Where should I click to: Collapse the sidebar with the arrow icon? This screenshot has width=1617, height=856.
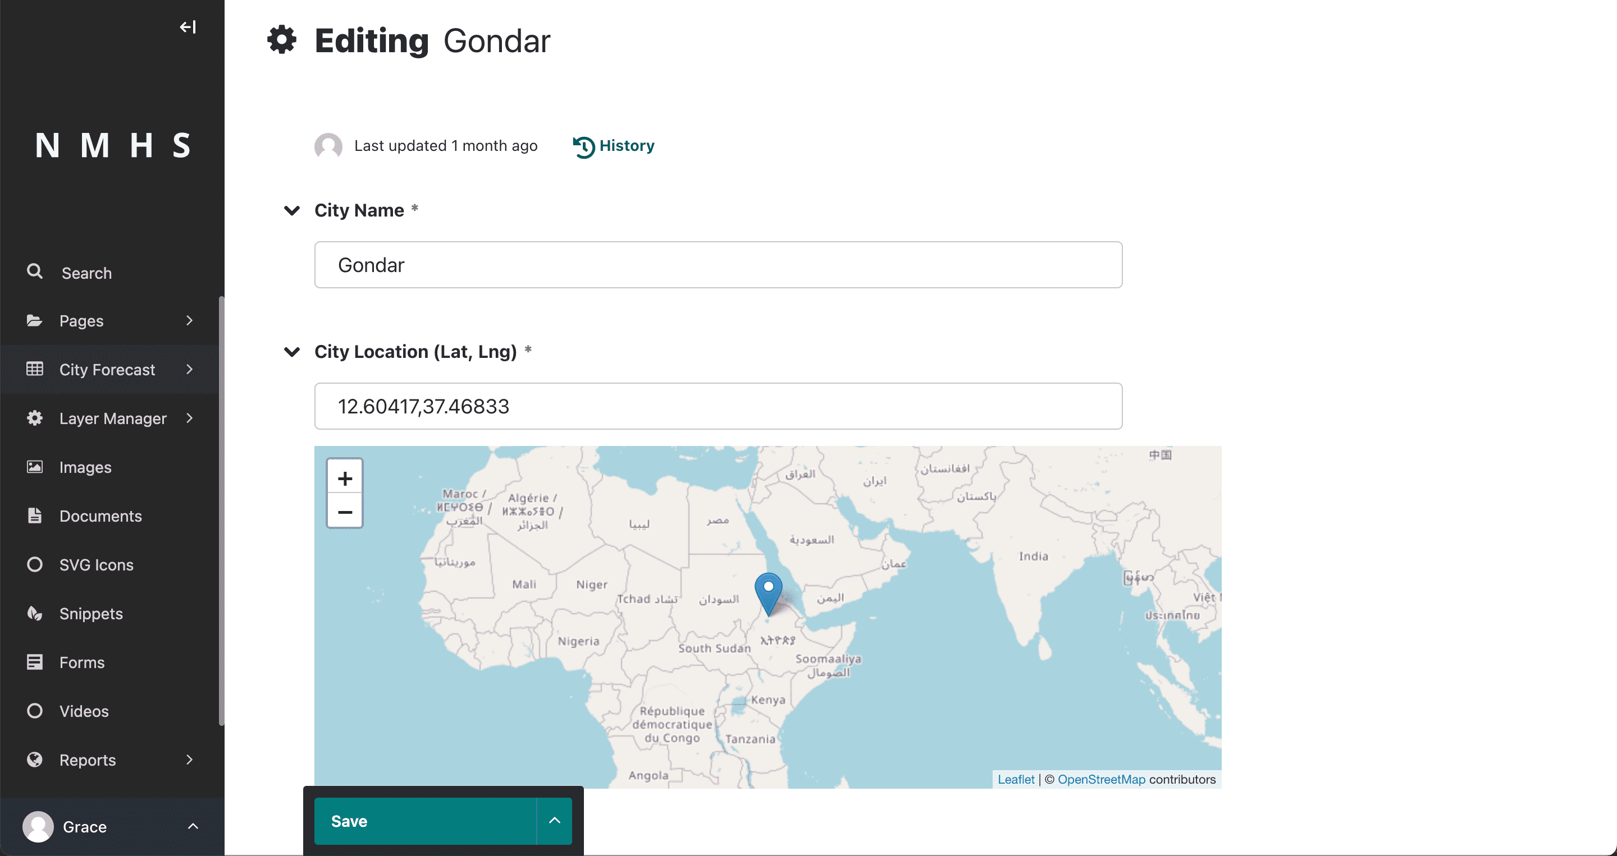[x=188, y=27]
